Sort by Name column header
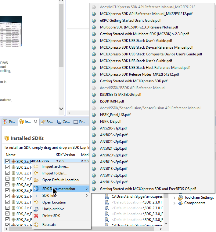The height and width of the screenshot is (232, 216). 11,155
